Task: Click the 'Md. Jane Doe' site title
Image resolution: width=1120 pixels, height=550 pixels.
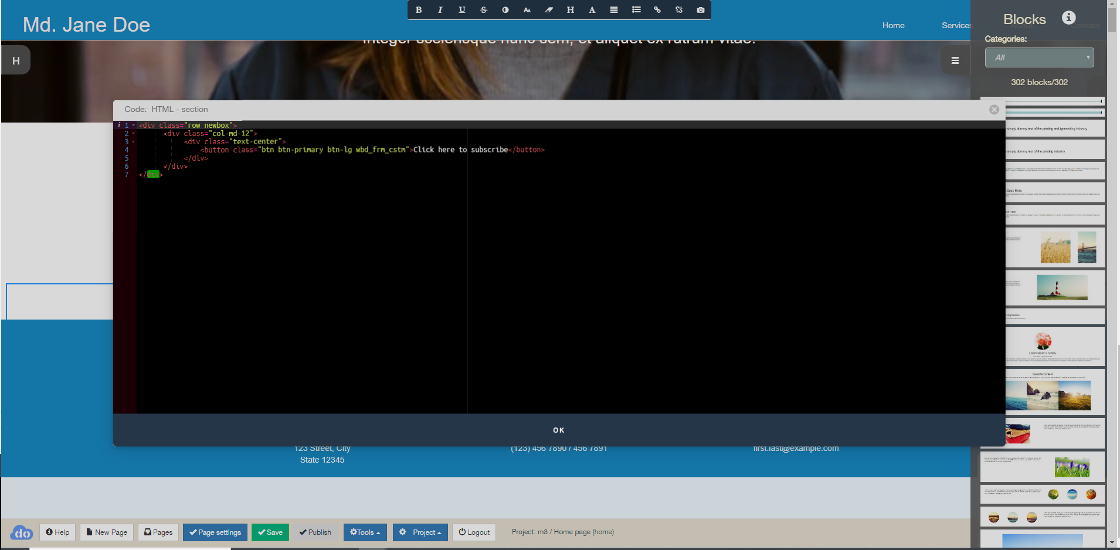Action: pos(86,25)
